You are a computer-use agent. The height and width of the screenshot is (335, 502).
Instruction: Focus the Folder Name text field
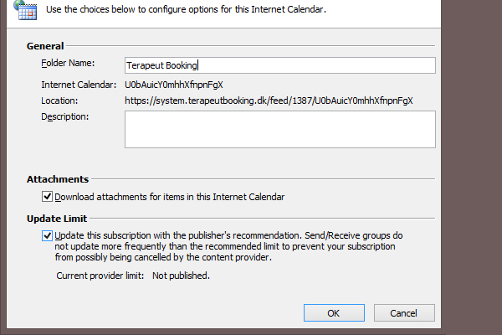pyautogui.click(x=280, y=65)
